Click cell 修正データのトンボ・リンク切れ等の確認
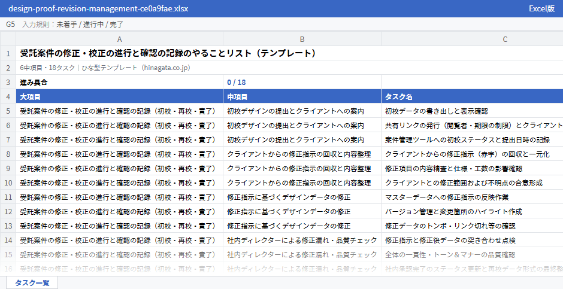This screenshot has height=289, width=563. point(472,226)
